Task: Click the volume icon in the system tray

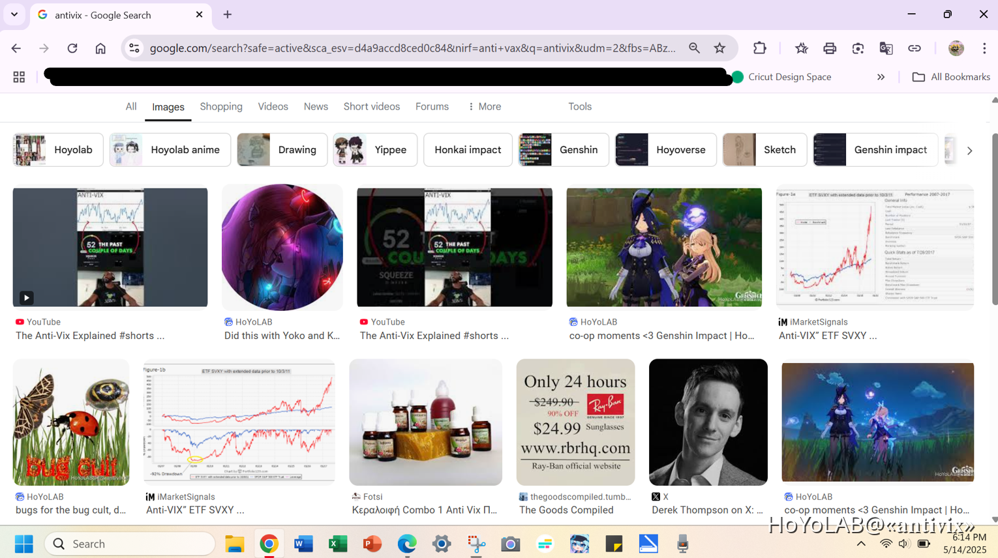Action: coord(903,543)
